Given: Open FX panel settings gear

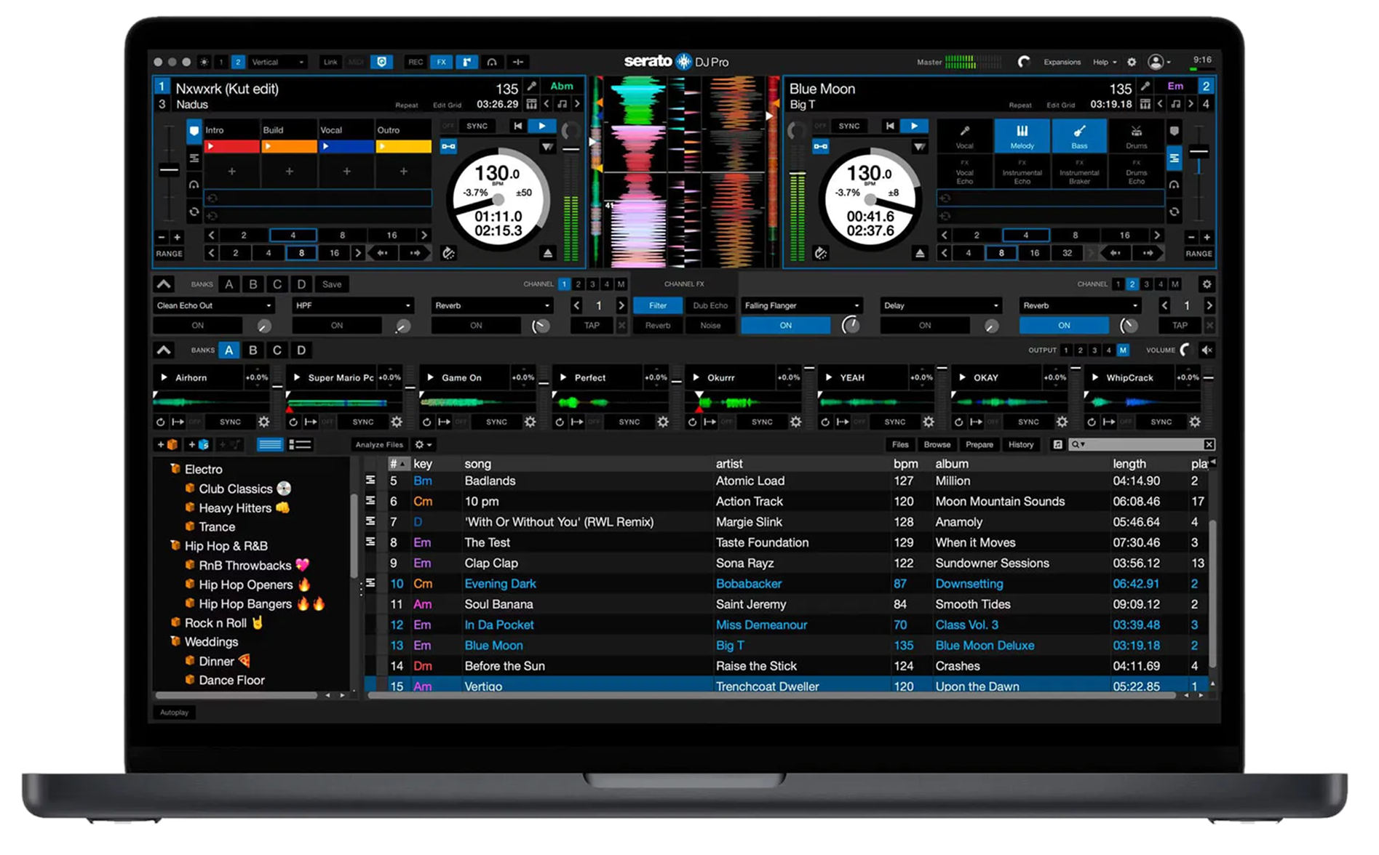Looking at the screenshot, I should tap(1207, 284).
